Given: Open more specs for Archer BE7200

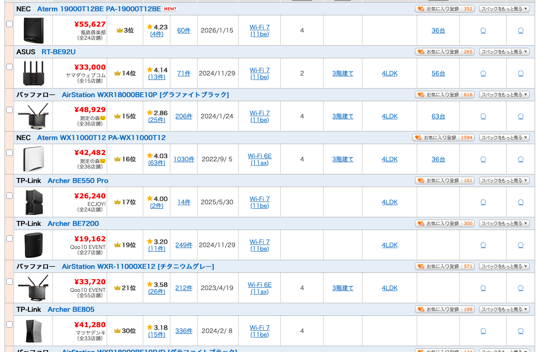Looking at the screenshot, I should point(504,224).
